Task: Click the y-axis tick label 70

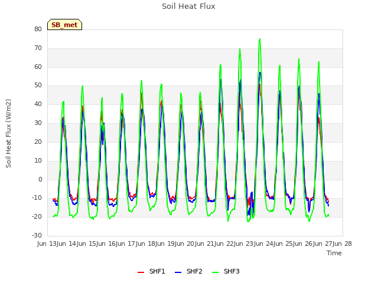Action: pyautogui.click(x=38, y=48)
